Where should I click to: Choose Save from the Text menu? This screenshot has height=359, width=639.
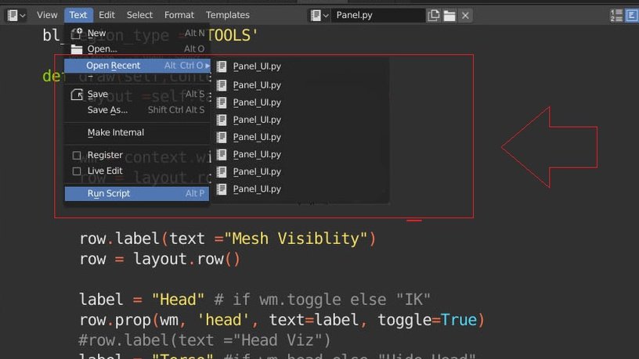click(x=137, y=94)
